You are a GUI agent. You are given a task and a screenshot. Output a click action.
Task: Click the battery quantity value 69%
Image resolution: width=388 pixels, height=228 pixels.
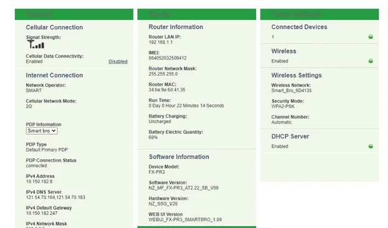pyautogui.click(x=153, y=137)
